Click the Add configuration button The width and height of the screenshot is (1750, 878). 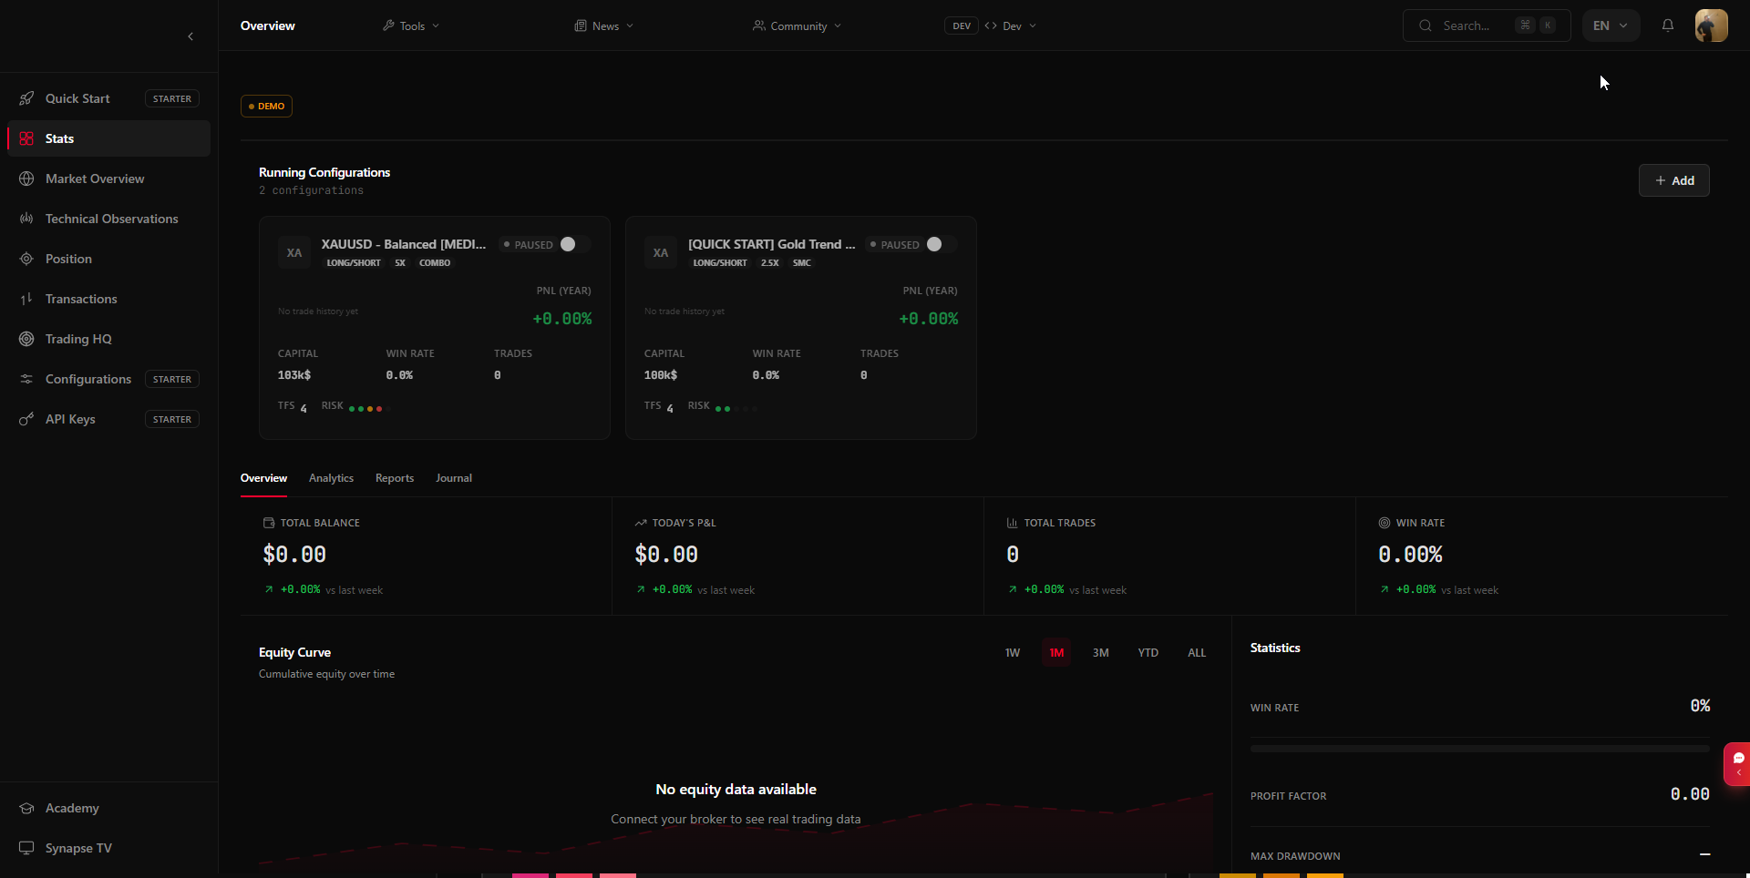tap(1673, 180)
